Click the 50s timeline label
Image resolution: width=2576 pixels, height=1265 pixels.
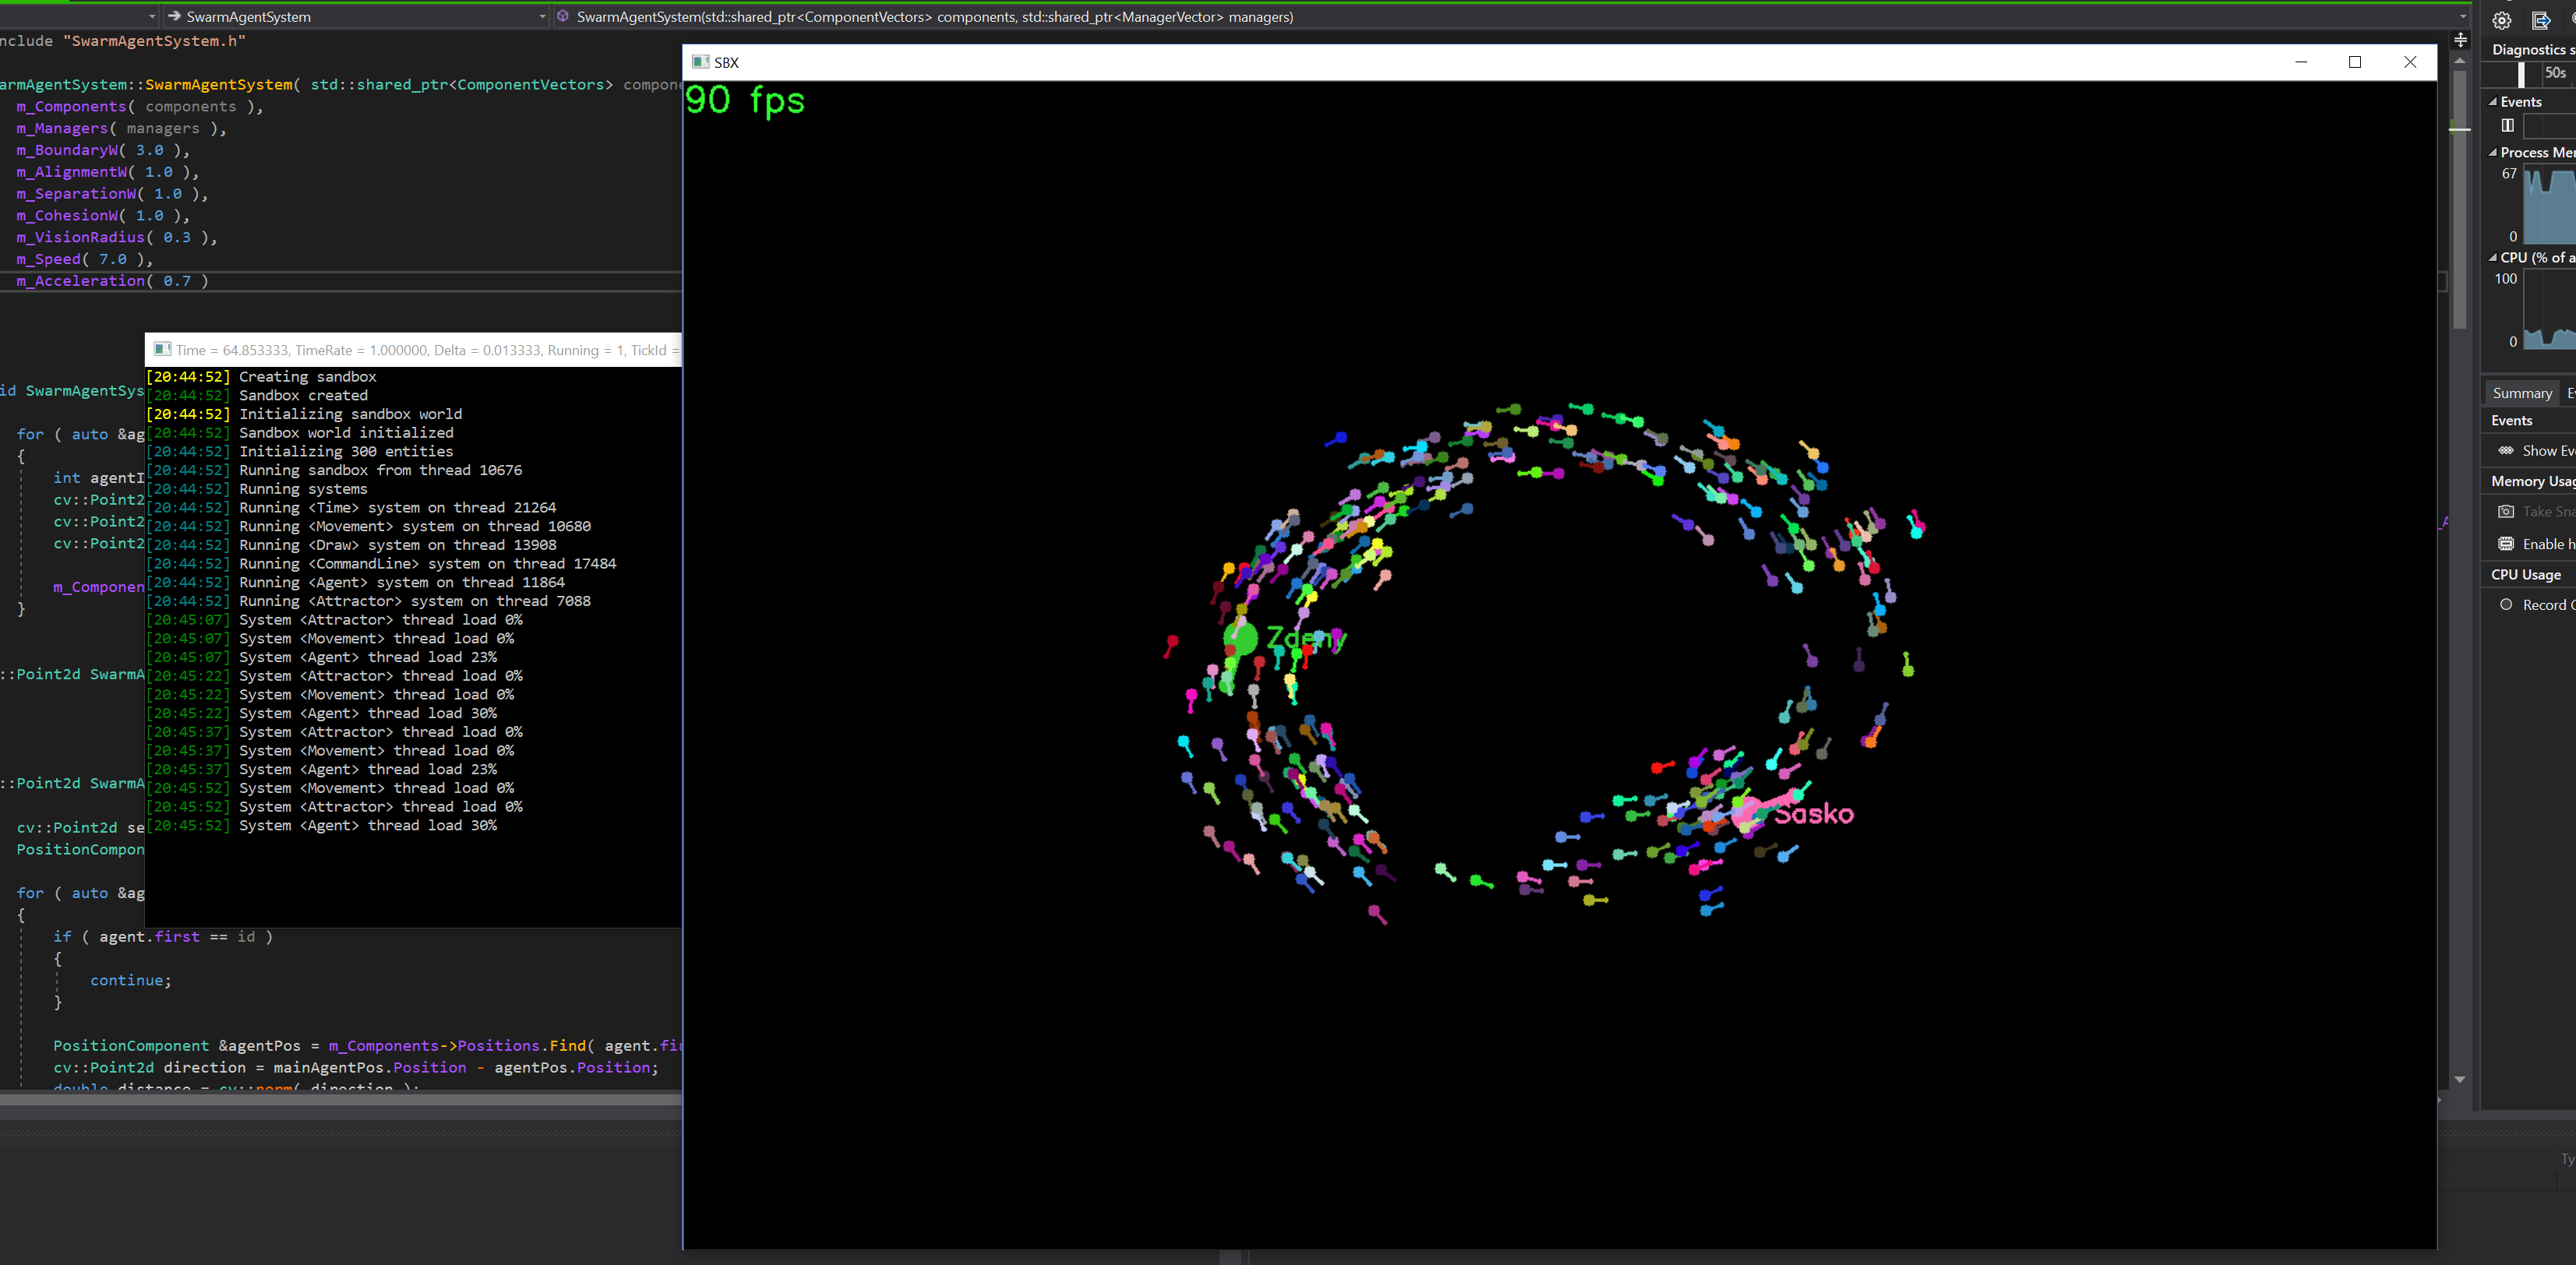click(x=2555, y=72)
